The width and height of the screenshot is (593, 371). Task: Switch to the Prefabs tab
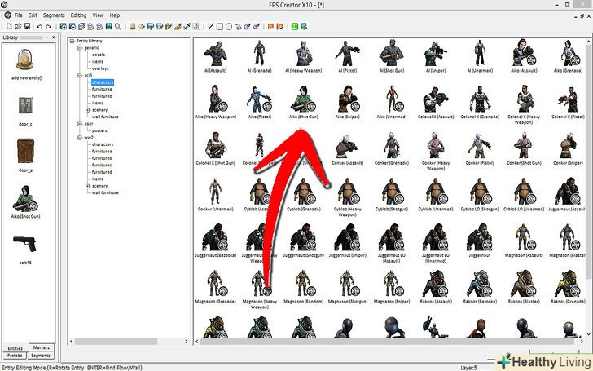tap(15, 356)
